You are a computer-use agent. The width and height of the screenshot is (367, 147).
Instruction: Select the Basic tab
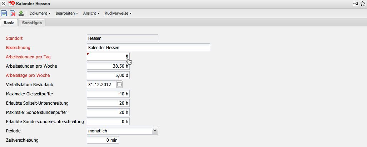9,23
